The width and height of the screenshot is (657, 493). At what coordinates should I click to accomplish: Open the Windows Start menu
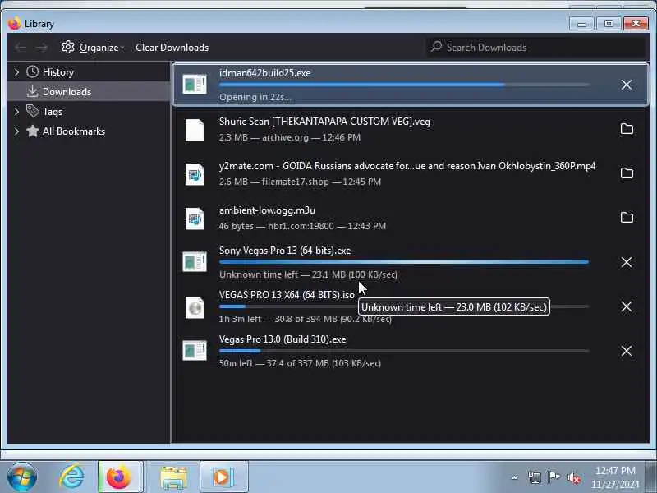click(x=22, y=477)
